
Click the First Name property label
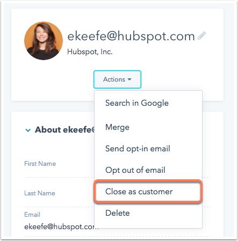tap(40, 164)
